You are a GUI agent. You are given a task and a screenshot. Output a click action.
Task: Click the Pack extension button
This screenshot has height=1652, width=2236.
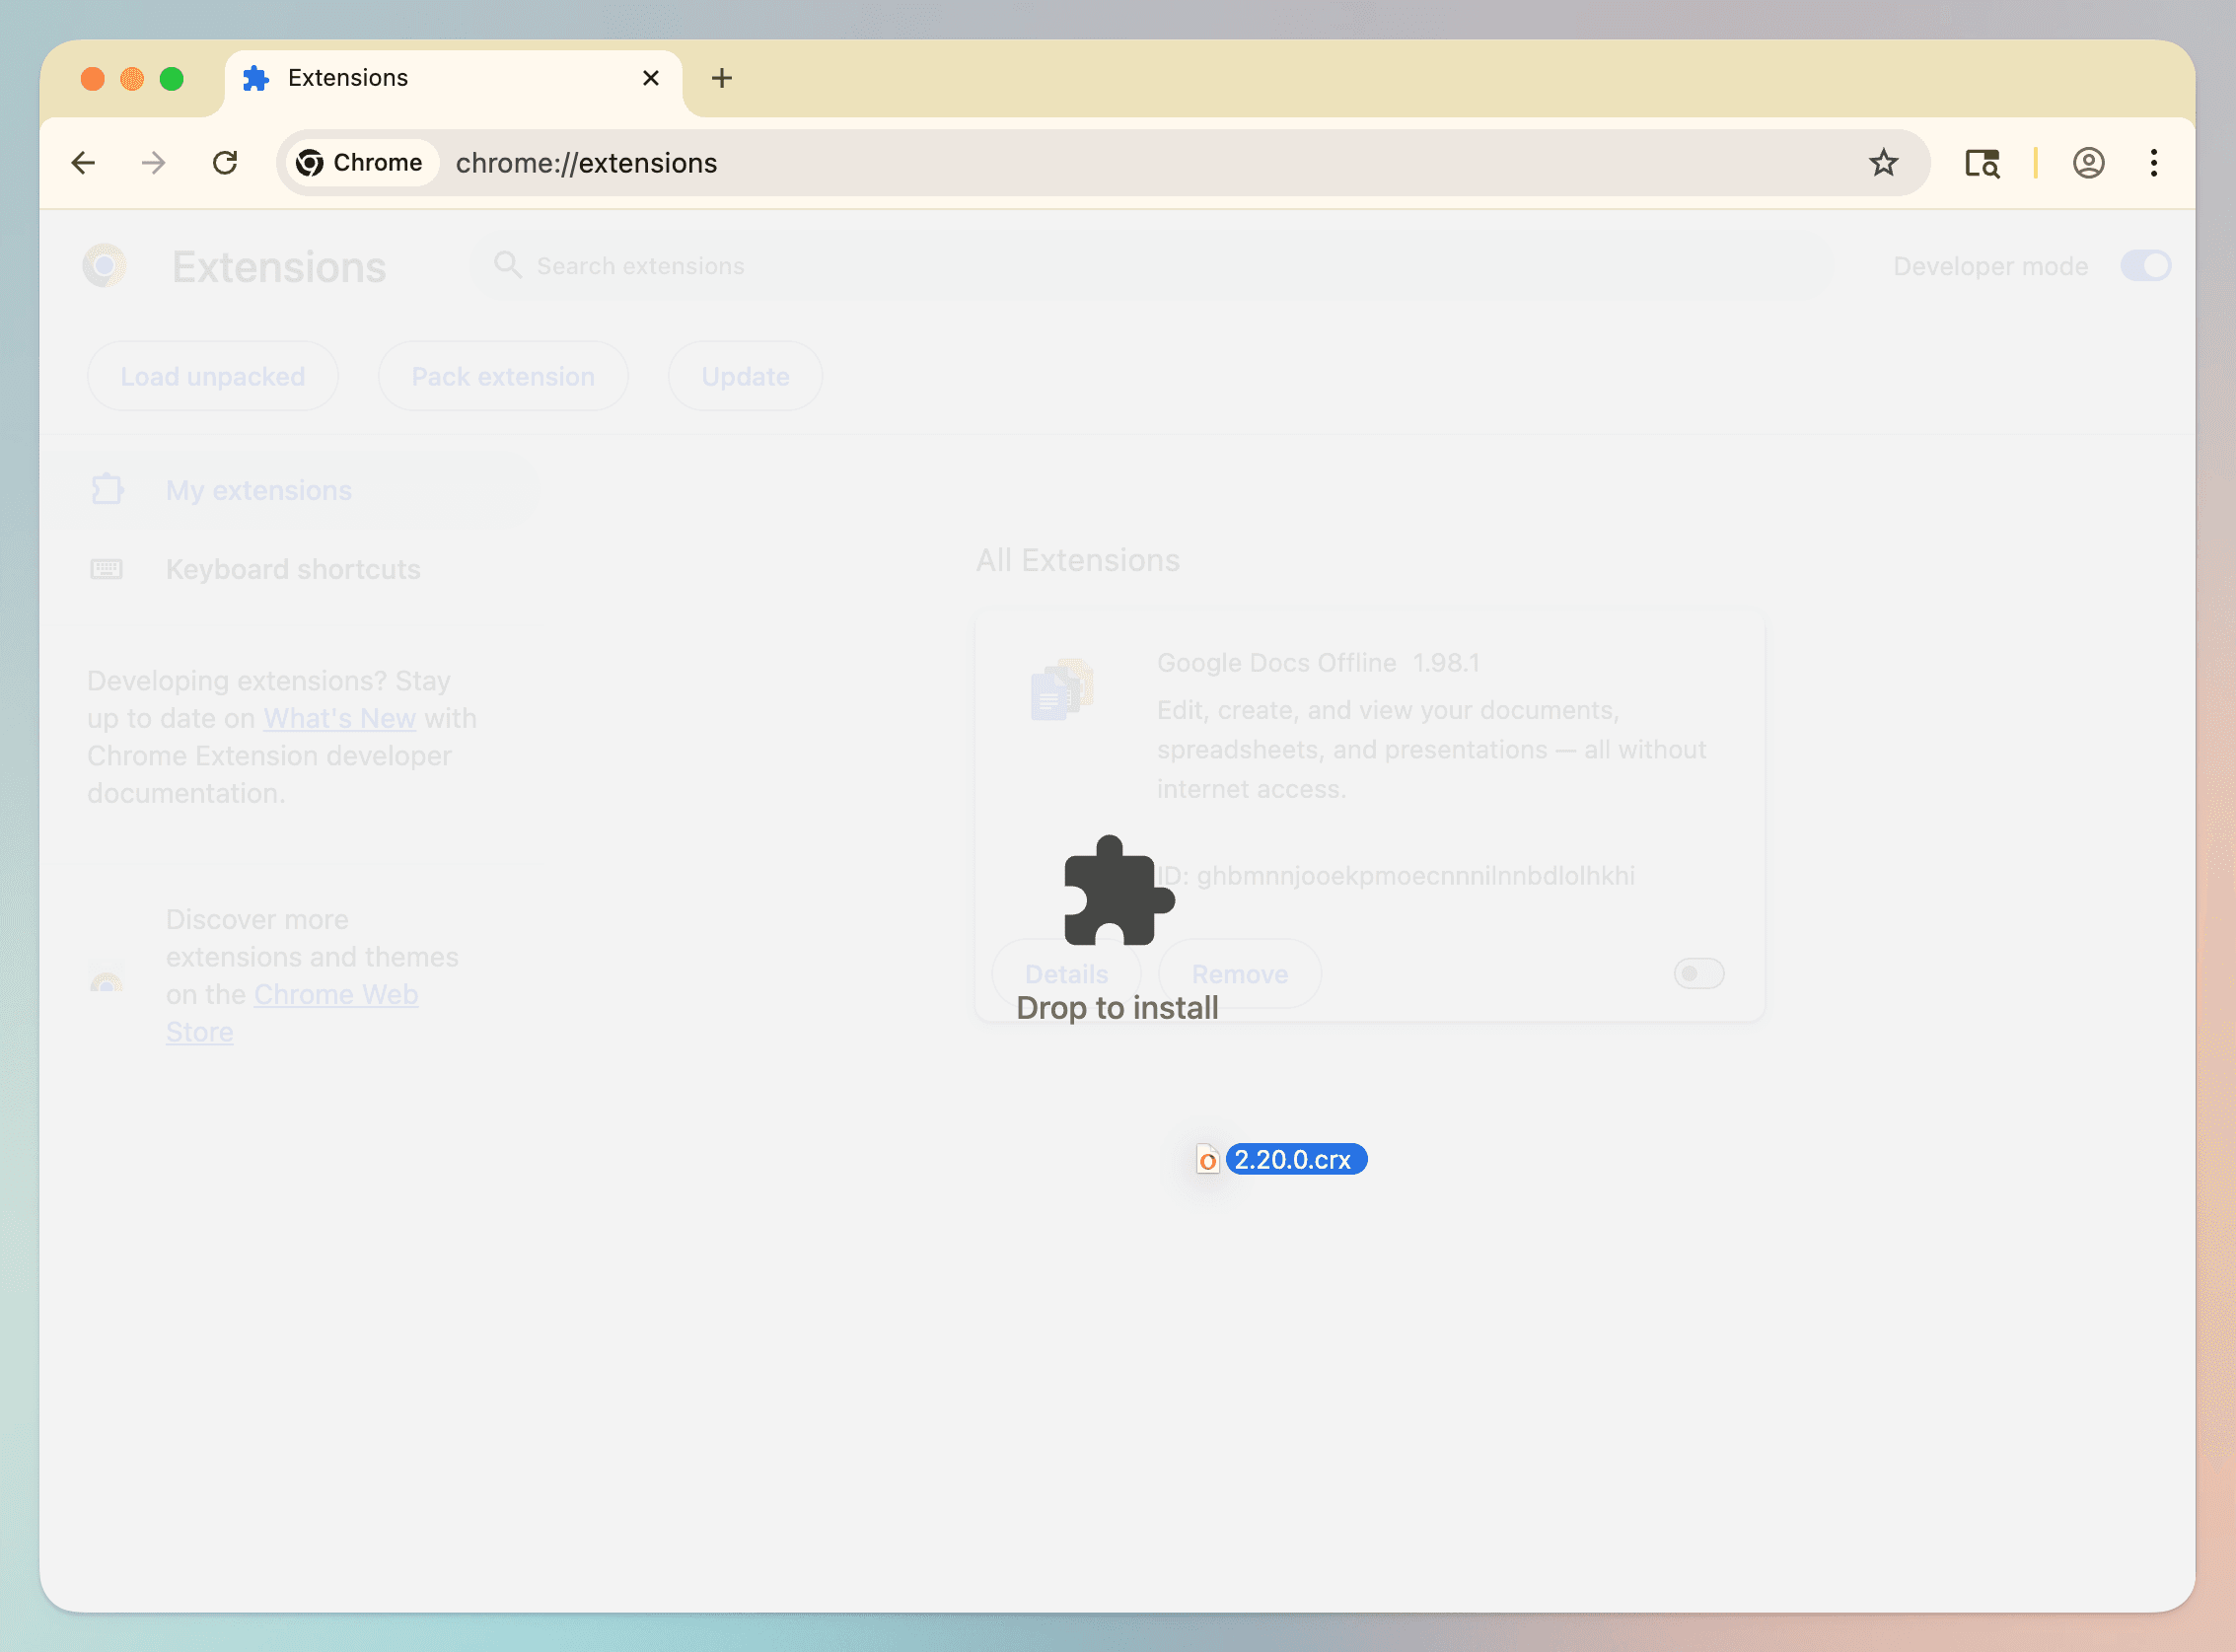point(502,376)
